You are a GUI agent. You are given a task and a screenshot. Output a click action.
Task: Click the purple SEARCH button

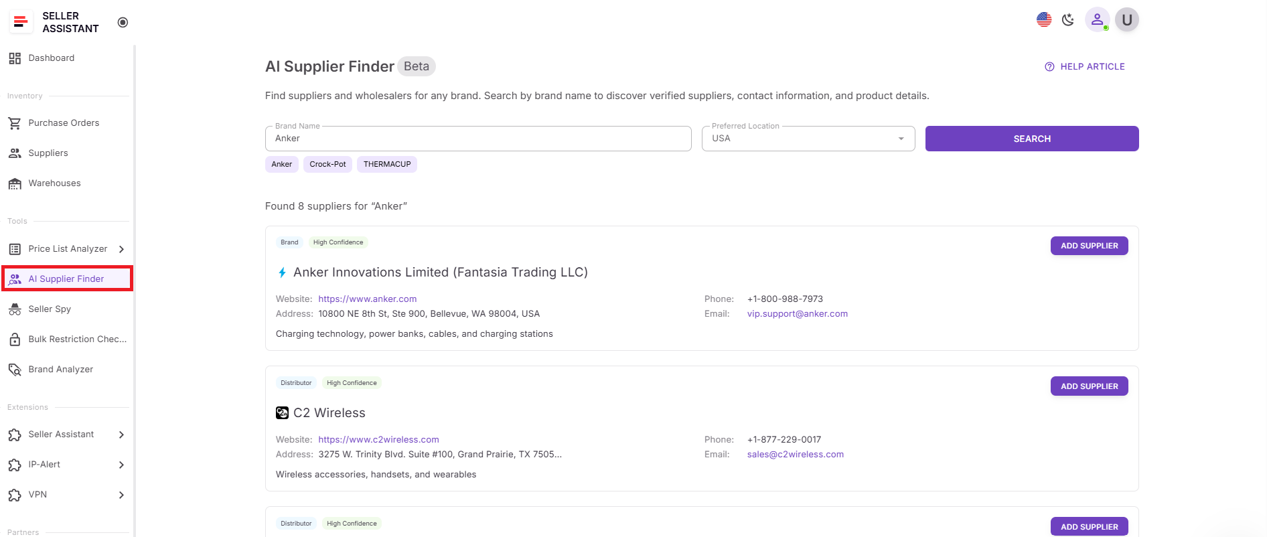coord(1032,139)
